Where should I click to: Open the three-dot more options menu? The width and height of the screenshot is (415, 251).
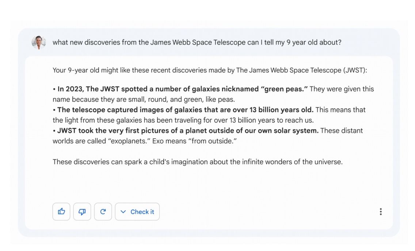coord(381,212)
